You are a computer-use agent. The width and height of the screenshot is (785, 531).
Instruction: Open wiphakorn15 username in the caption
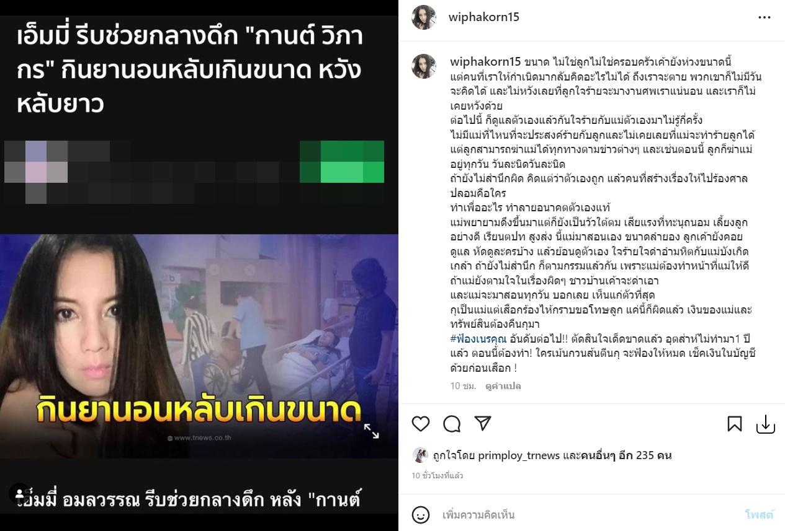click(x=485, y=61)
